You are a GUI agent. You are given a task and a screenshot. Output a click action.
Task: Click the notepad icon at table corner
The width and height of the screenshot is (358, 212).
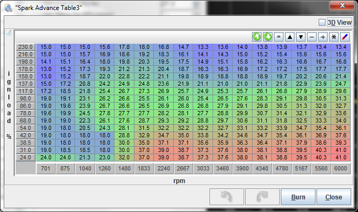8,33
